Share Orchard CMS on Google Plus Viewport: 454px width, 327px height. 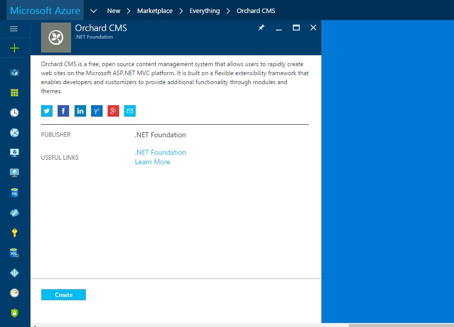tap(113, 111)
